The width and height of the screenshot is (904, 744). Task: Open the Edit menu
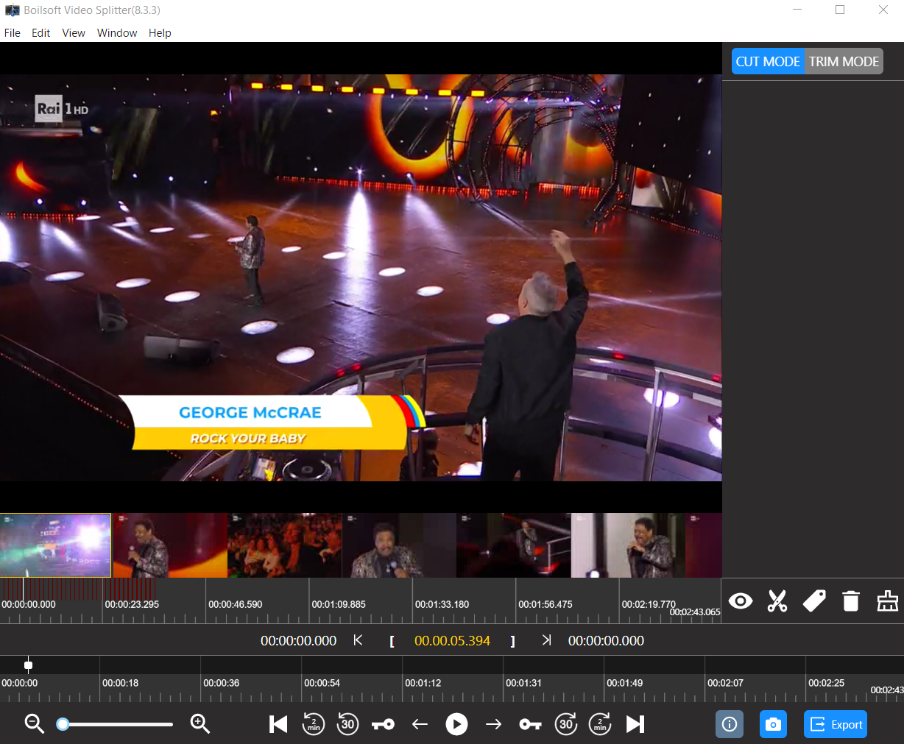[x=41, y=33]
